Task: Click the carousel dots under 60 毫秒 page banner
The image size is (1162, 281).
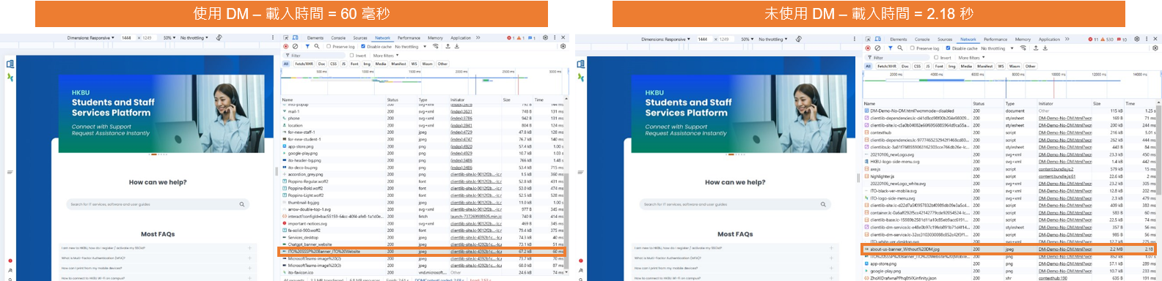Action: (x=158, y=154)
